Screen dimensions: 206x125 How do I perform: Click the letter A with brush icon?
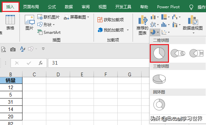click(22, 49)
